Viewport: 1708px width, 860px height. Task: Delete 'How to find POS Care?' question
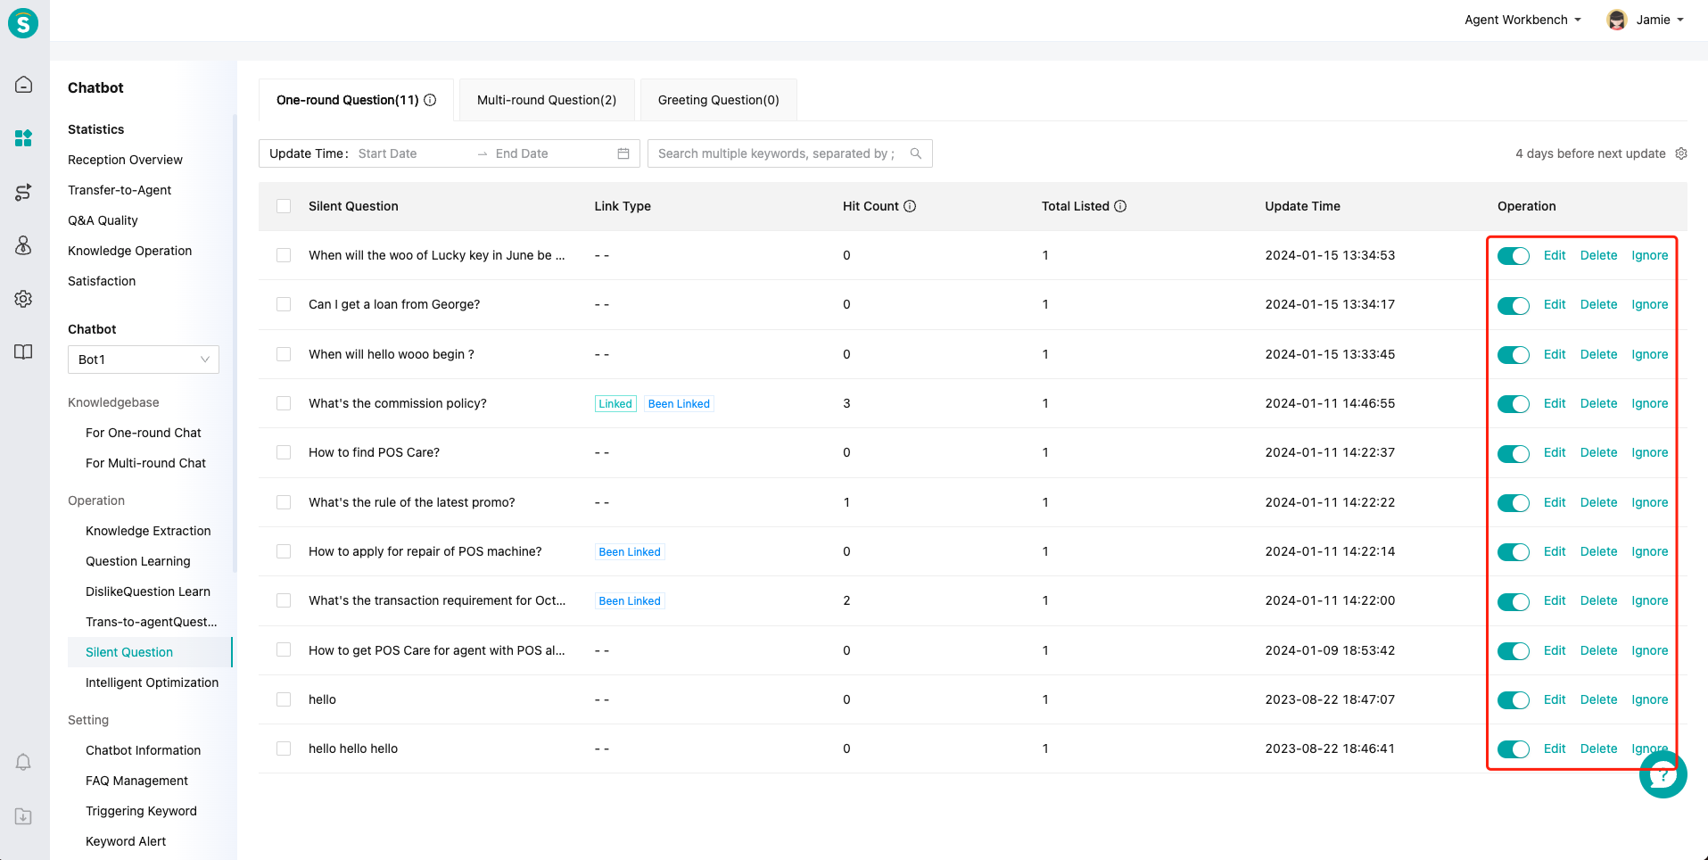1598,452
